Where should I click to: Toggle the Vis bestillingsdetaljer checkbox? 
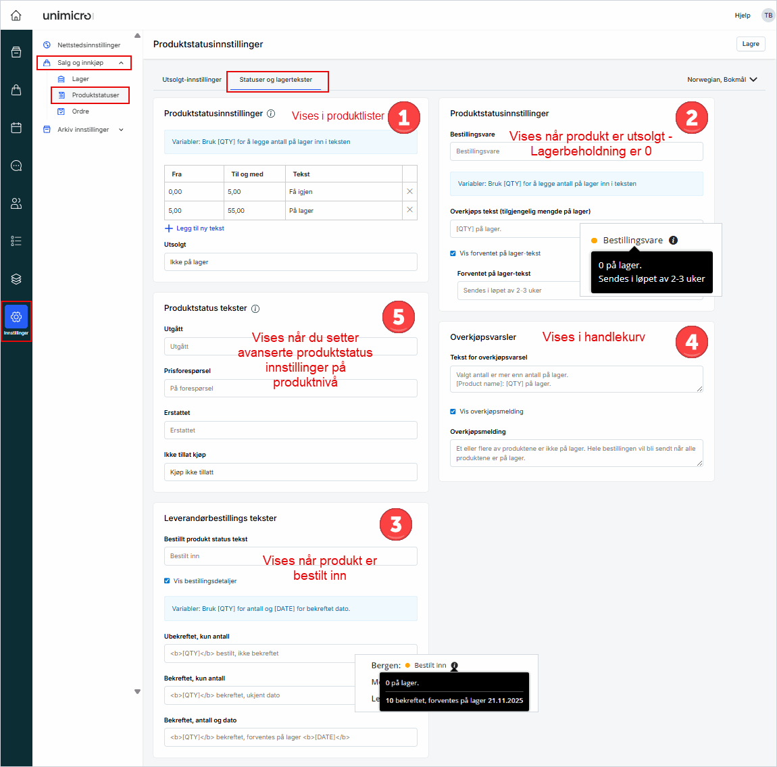tap(167, 580)
